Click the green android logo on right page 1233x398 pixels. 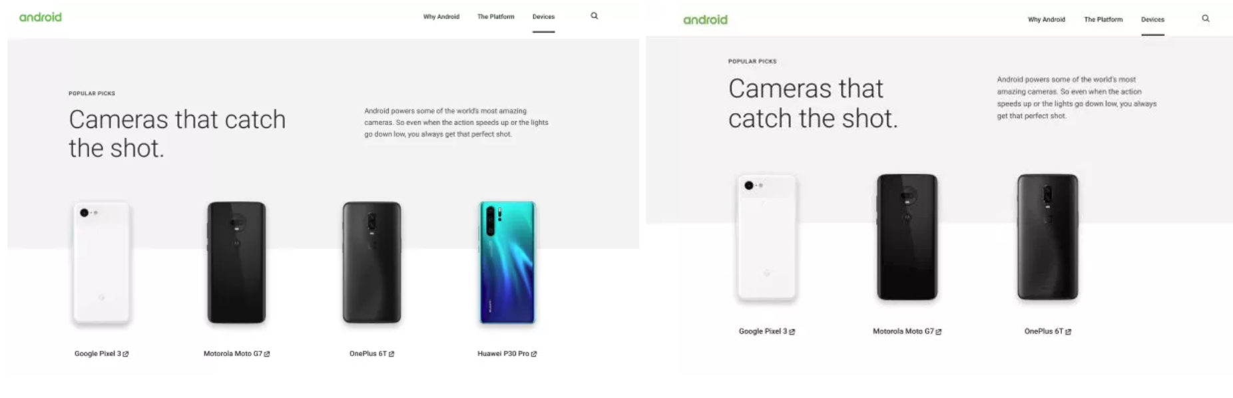705,19
